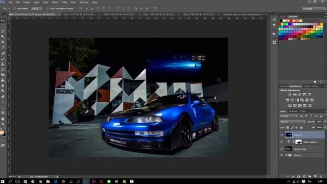Click the foreground color swatch

tap(2, 132)
